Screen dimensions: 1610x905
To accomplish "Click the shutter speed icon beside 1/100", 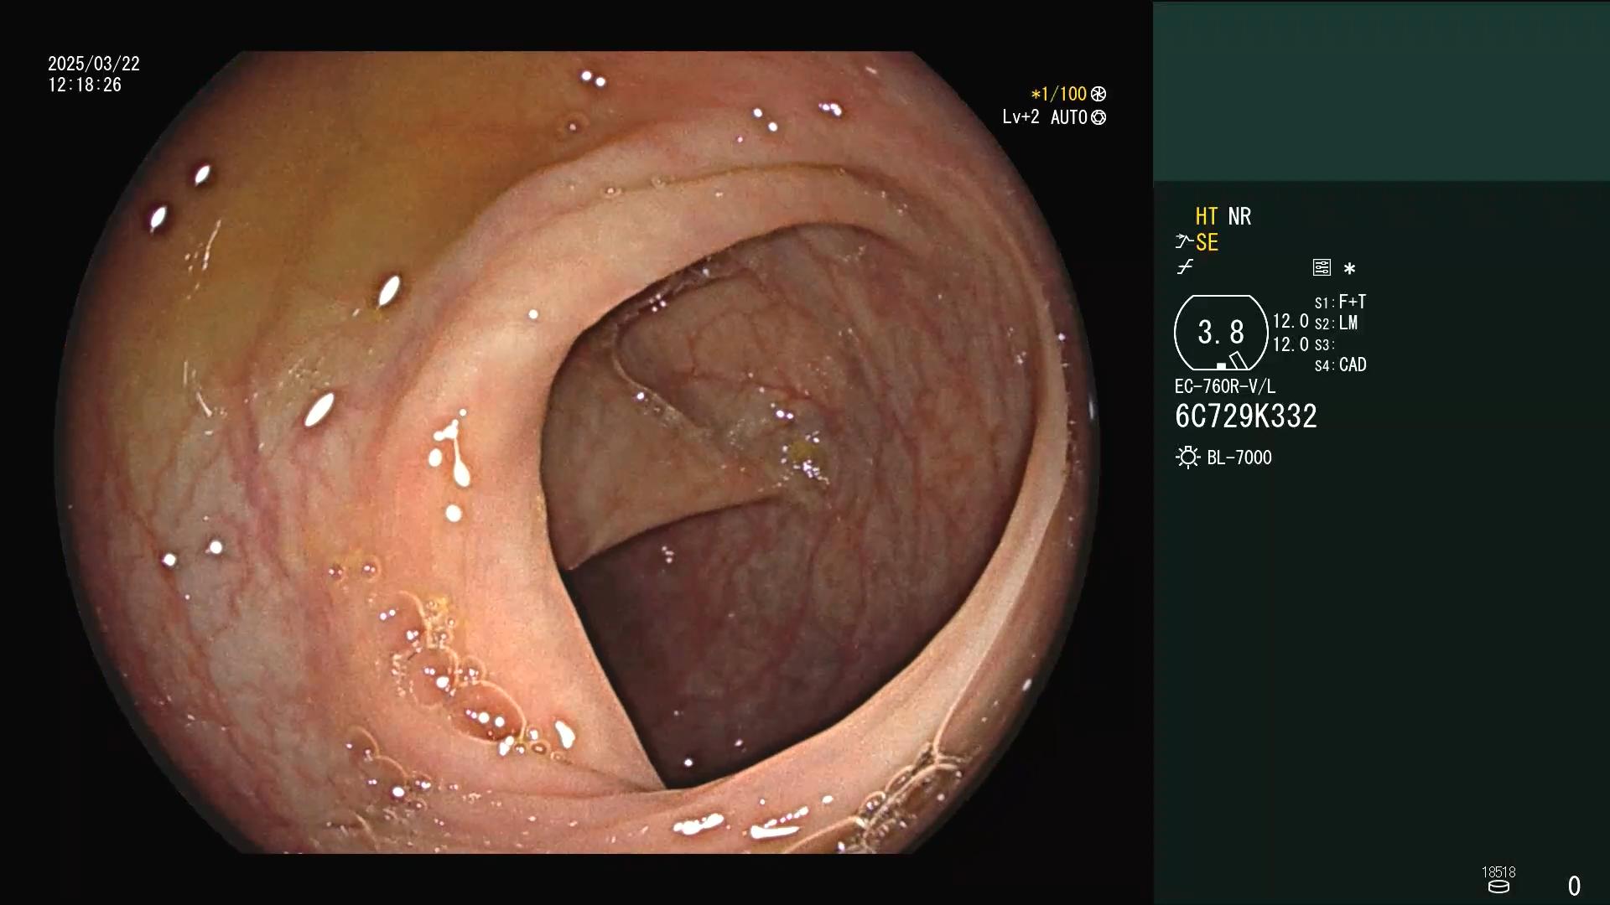I will pos(1098,94).
